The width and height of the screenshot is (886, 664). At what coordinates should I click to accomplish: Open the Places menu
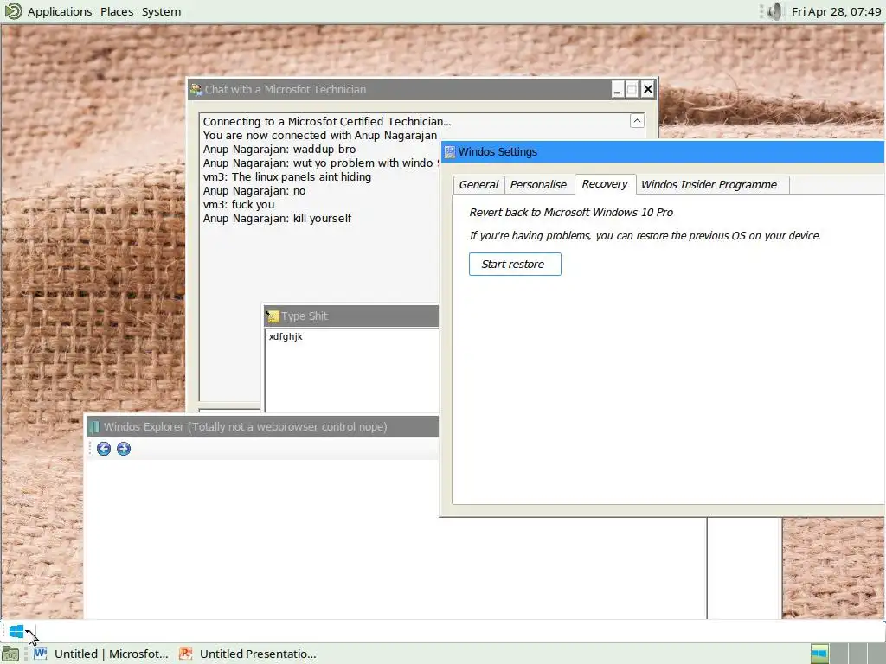(117, 11)
